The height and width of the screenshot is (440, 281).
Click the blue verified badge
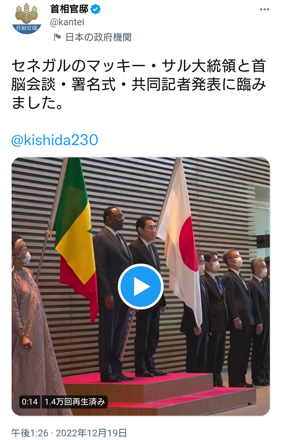pyautogui.click(x=95, y=9)
